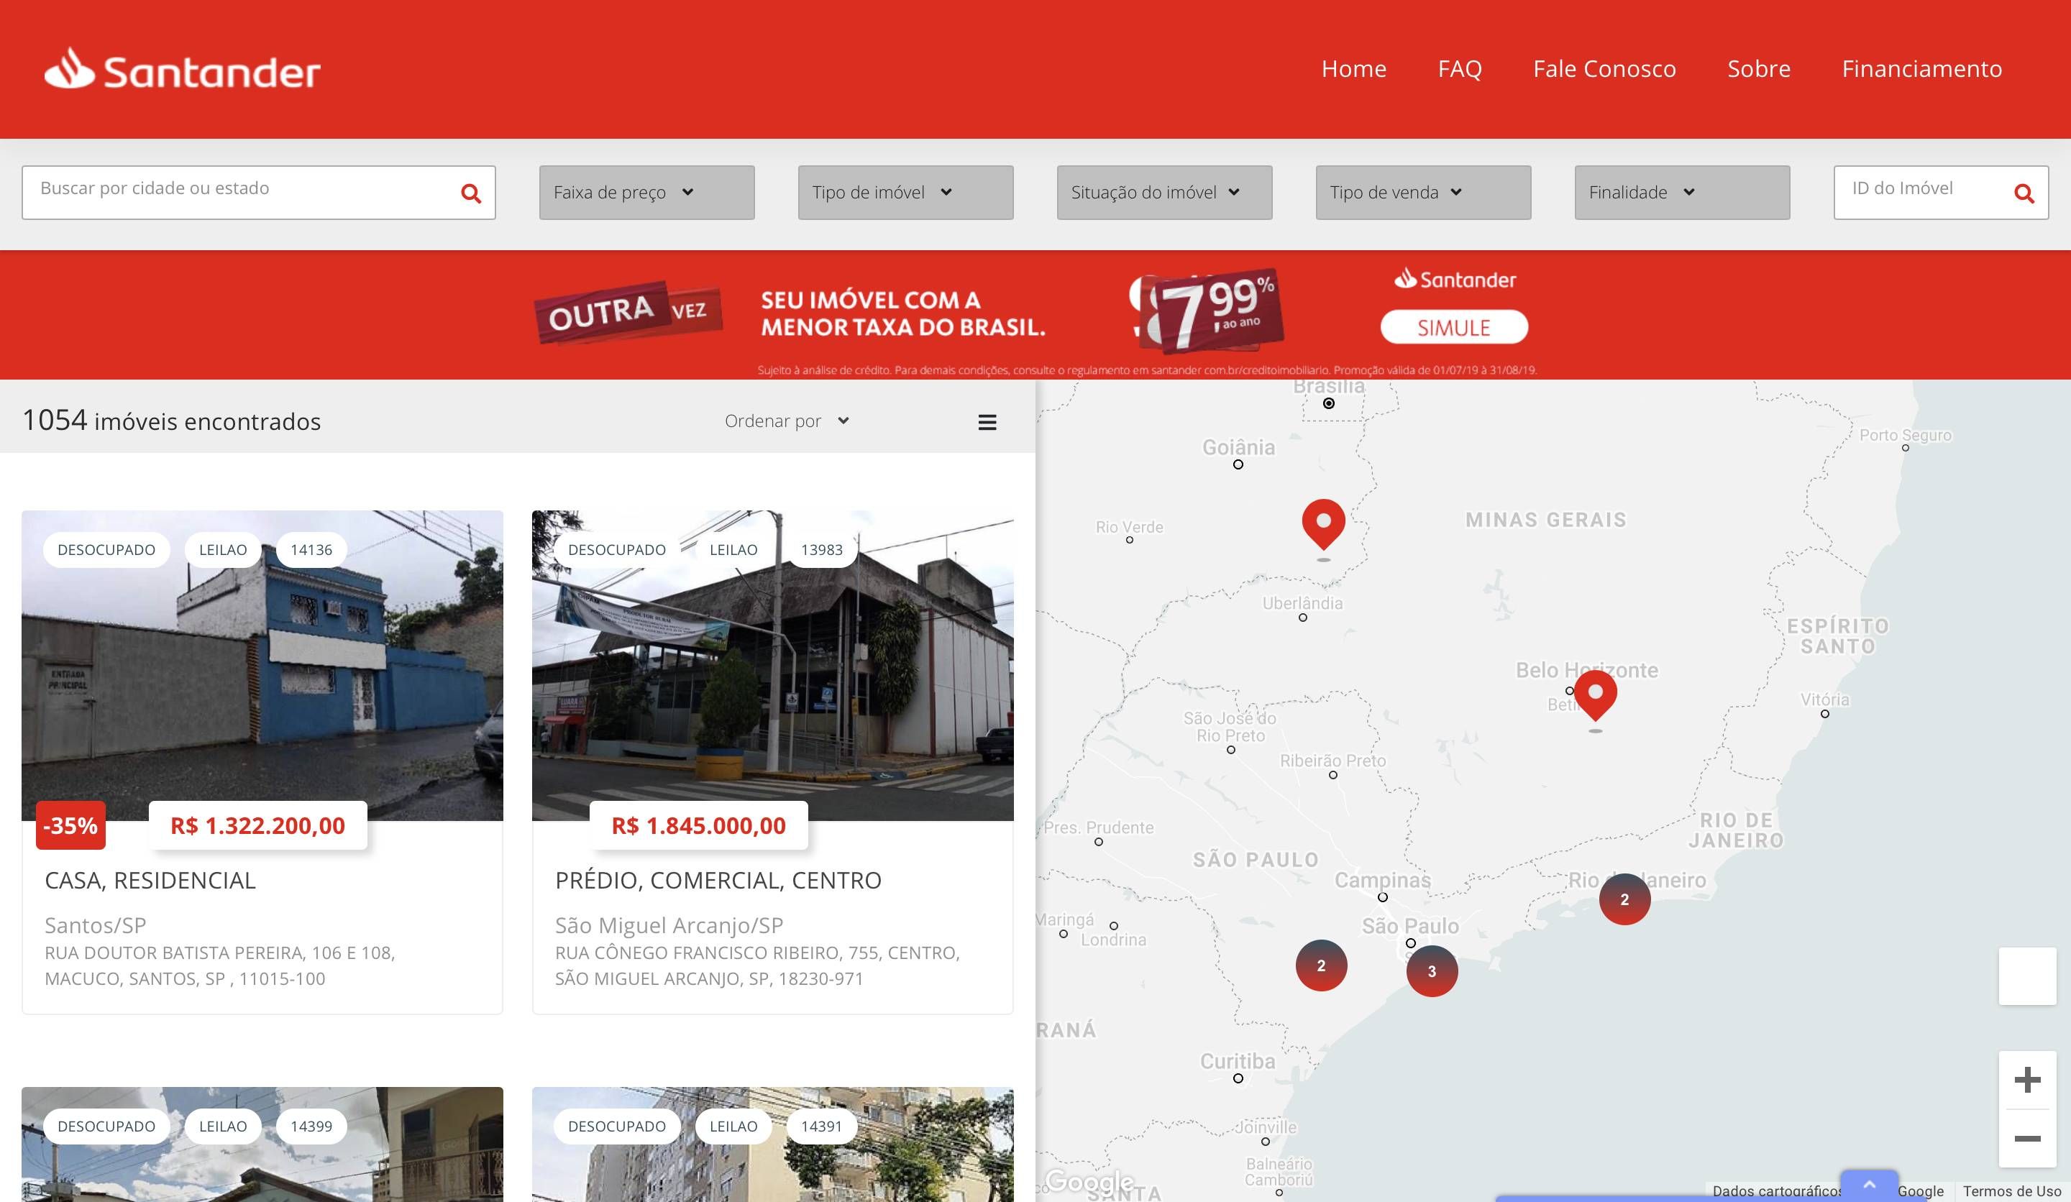Screen dimensions: 2071x1202
Task: Click the R$ 1.322.200,00 price
Action: click(257, 826)
